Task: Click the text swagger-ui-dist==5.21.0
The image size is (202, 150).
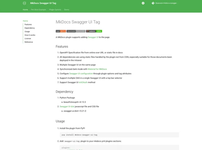Action: pos(75,111)
